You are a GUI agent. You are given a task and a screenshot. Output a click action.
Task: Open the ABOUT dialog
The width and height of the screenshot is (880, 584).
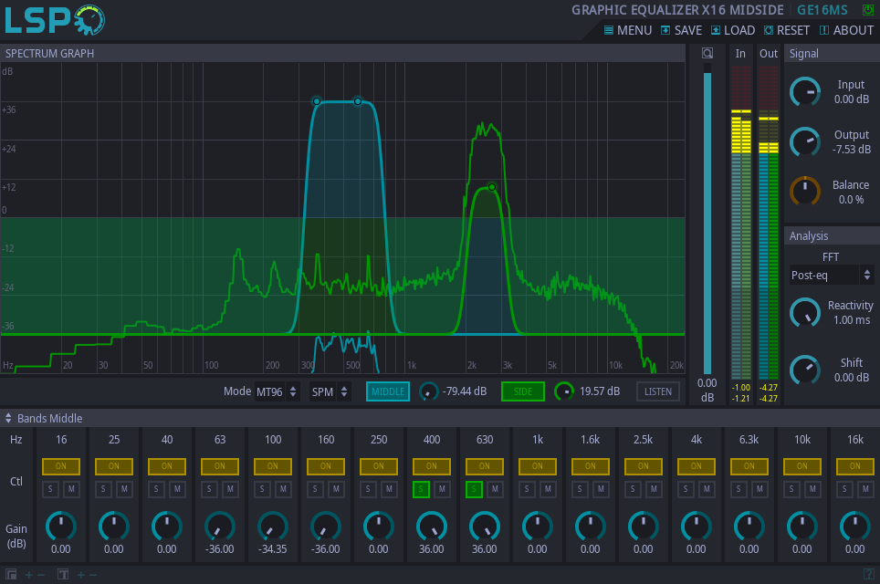846,30
